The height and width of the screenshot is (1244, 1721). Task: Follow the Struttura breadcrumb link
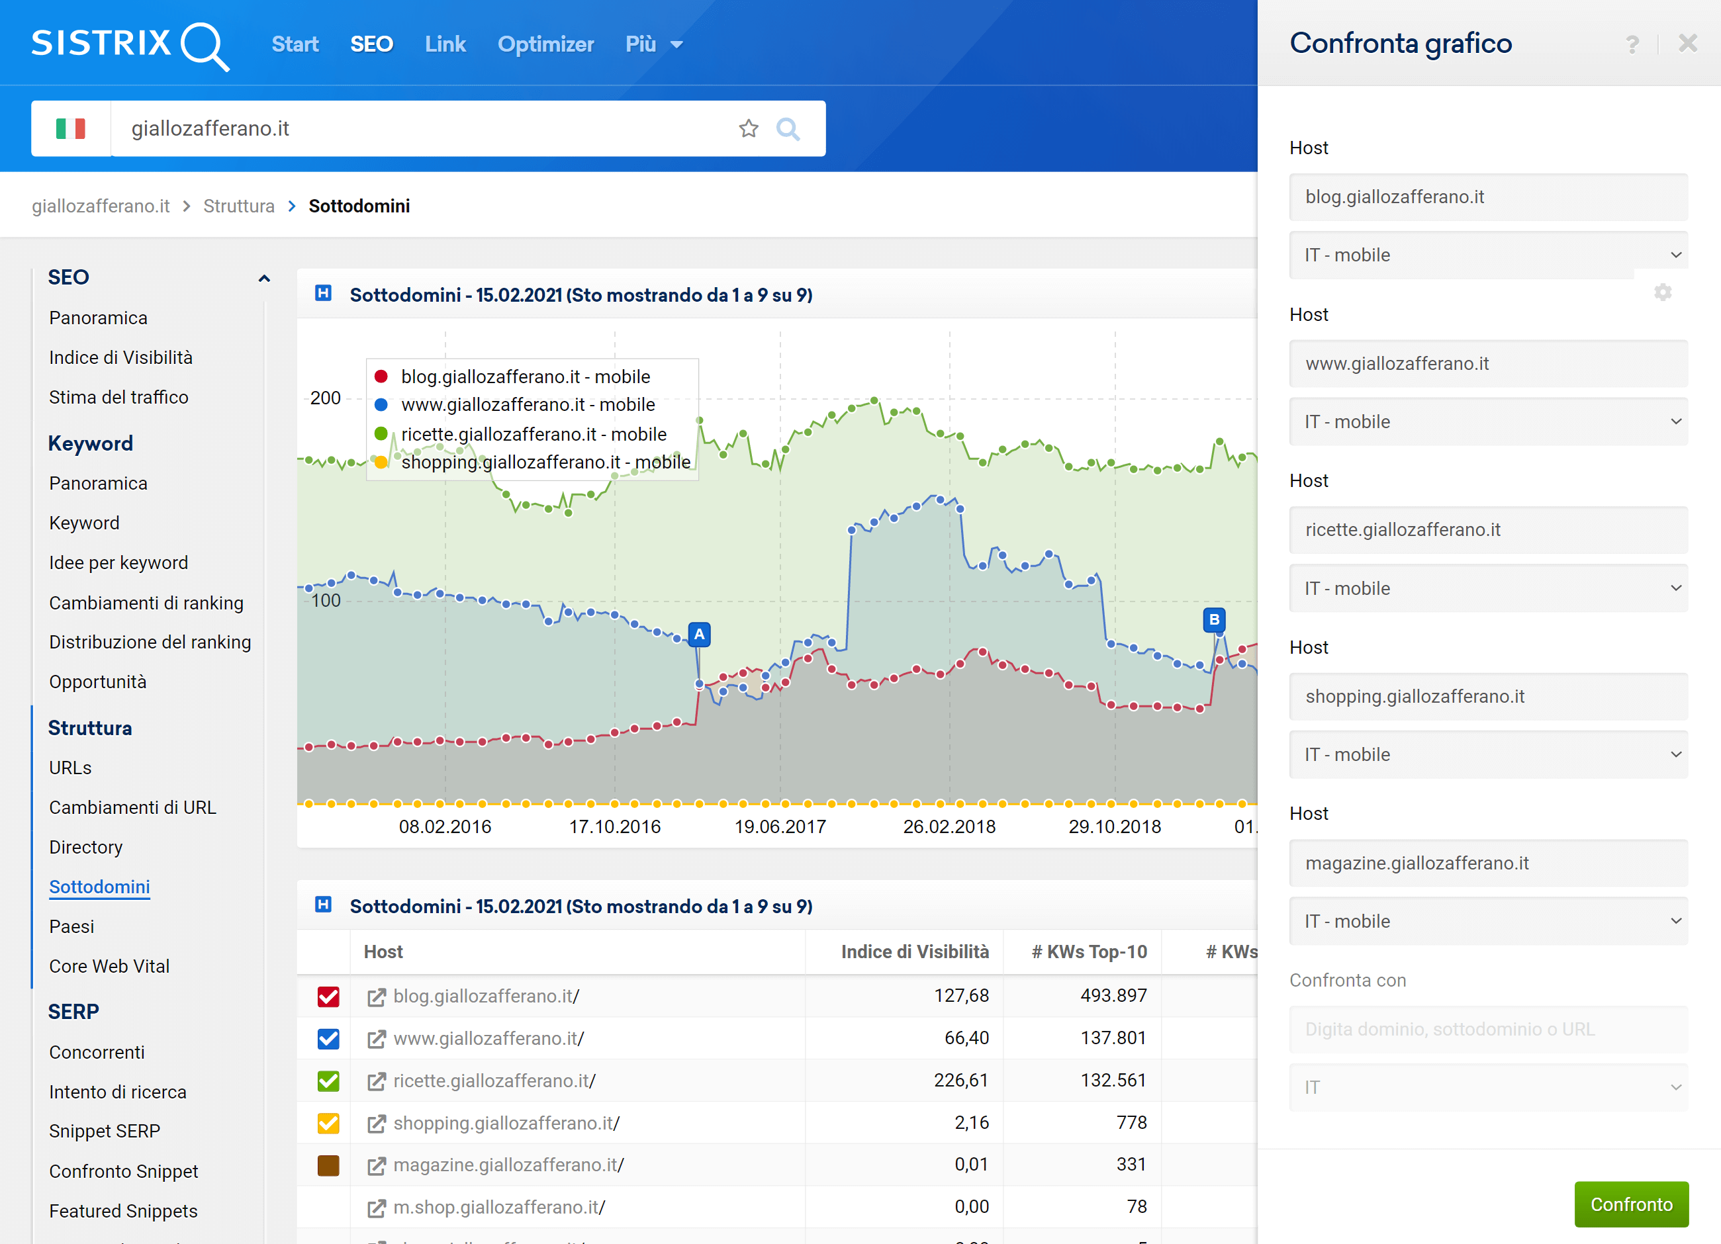[x=238, y=206]
